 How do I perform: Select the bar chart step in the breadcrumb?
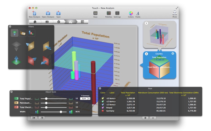tap(70, 22)
